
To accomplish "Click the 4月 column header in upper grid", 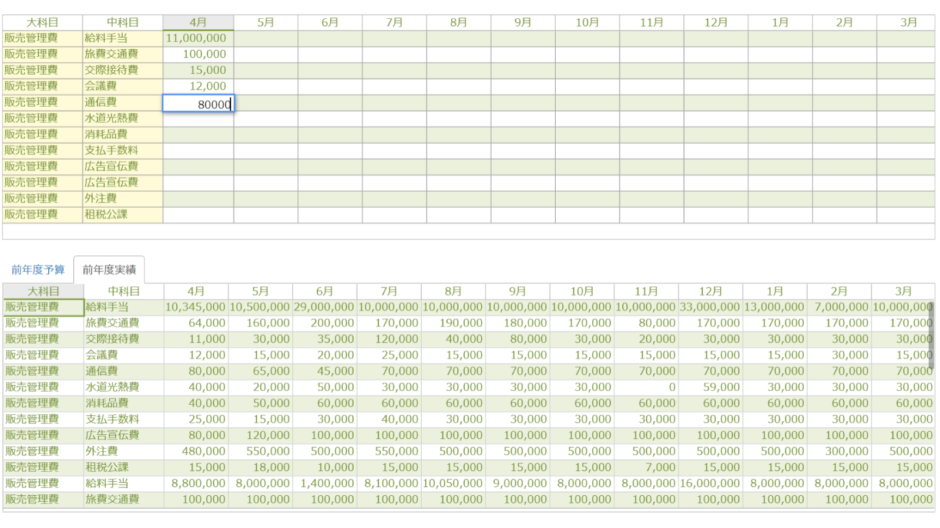I will 199,22.
